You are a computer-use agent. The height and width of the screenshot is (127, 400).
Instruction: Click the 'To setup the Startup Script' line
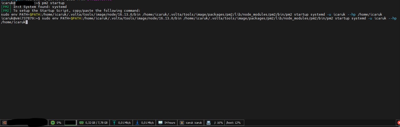tap(71, 11)
